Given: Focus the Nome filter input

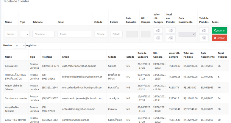Looking at the screenshot, I should click(x=11, y=34).
